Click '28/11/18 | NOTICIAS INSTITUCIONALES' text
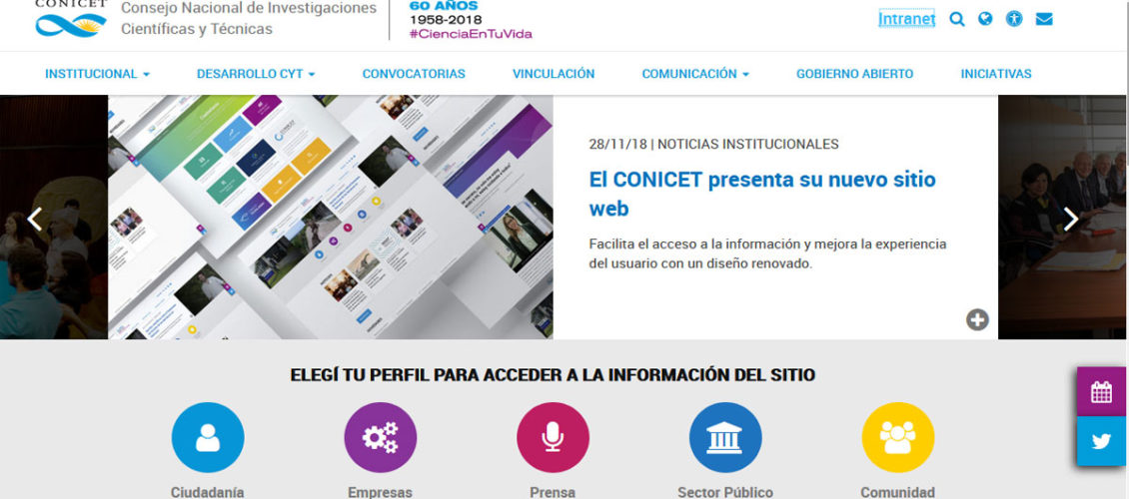 (x=713, y=144)
